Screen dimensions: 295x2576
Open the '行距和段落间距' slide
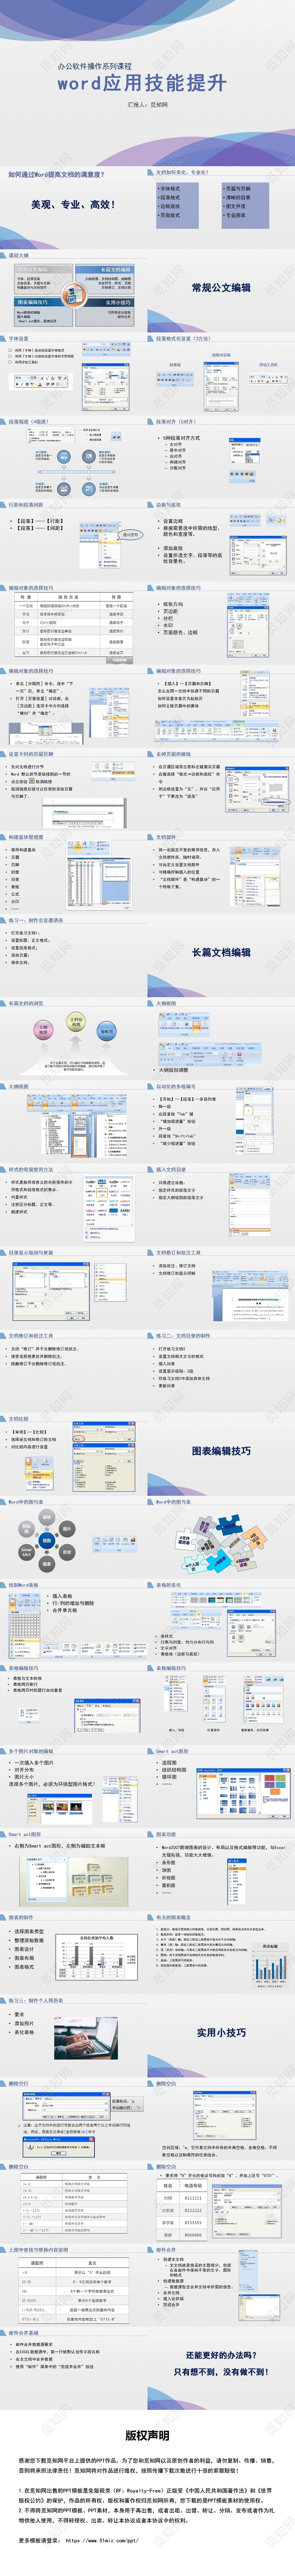click(74, 540)
